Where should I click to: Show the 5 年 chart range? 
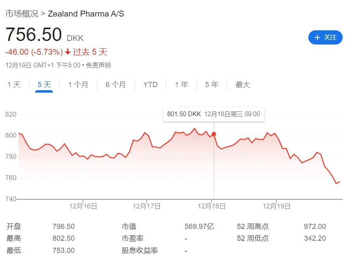click(x=212, y=85)
